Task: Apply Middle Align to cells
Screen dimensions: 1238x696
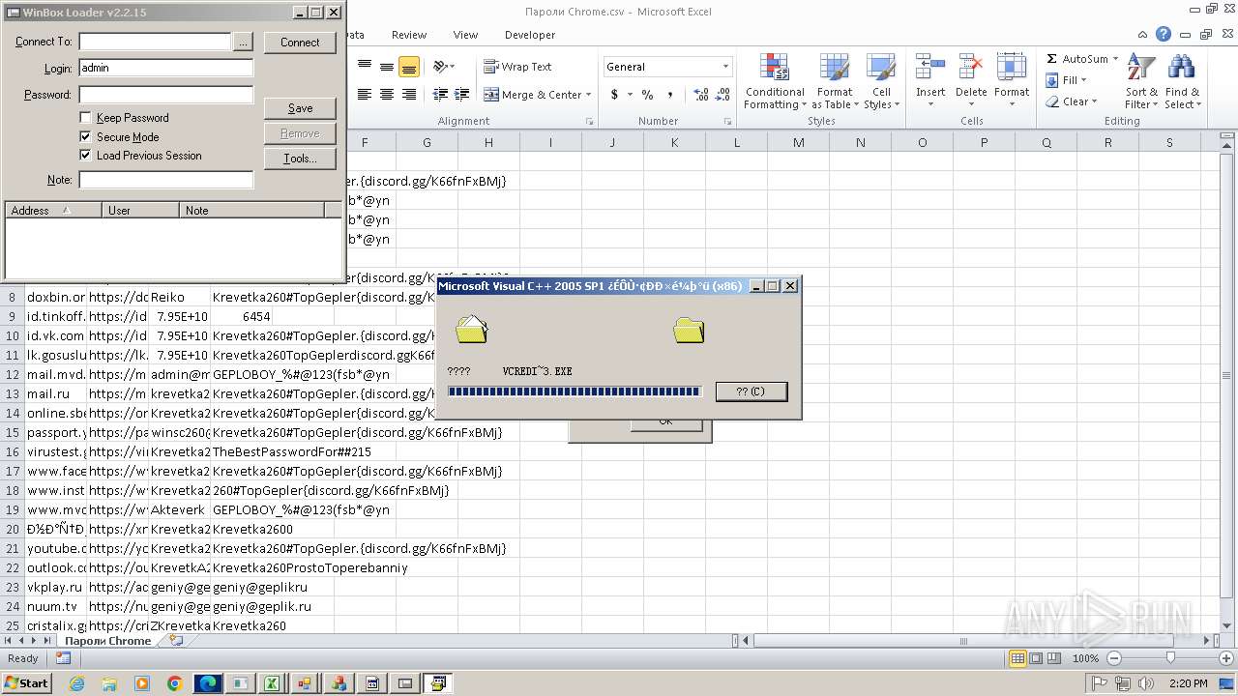Action: (386, 67)
